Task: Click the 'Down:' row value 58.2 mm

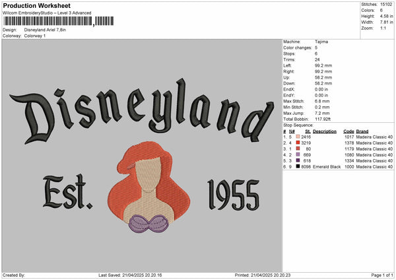Action: point(323,83)
